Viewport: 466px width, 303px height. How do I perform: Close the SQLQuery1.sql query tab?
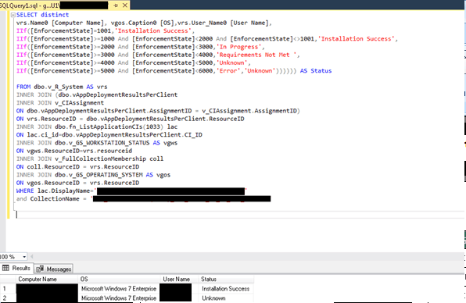pos(125,5)
